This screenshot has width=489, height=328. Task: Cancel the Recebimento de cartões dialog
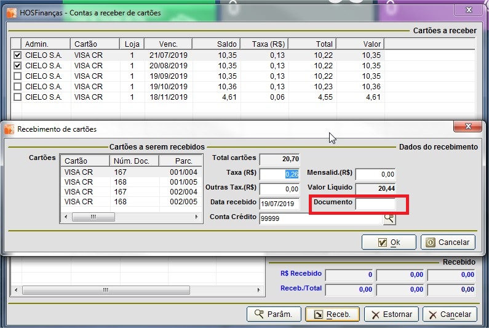(x=448, y=242)
